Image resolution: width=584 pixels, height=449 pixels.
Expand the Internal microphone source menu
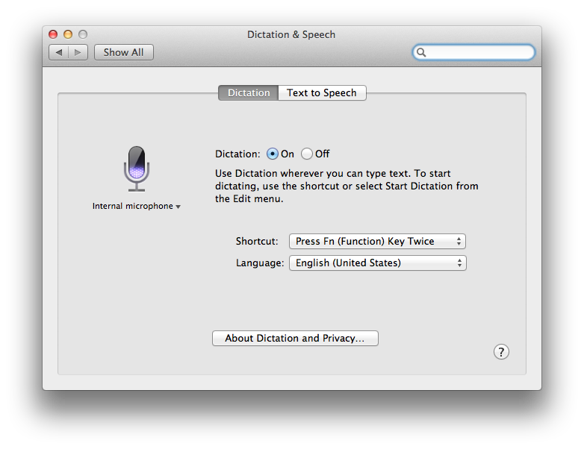137,206
